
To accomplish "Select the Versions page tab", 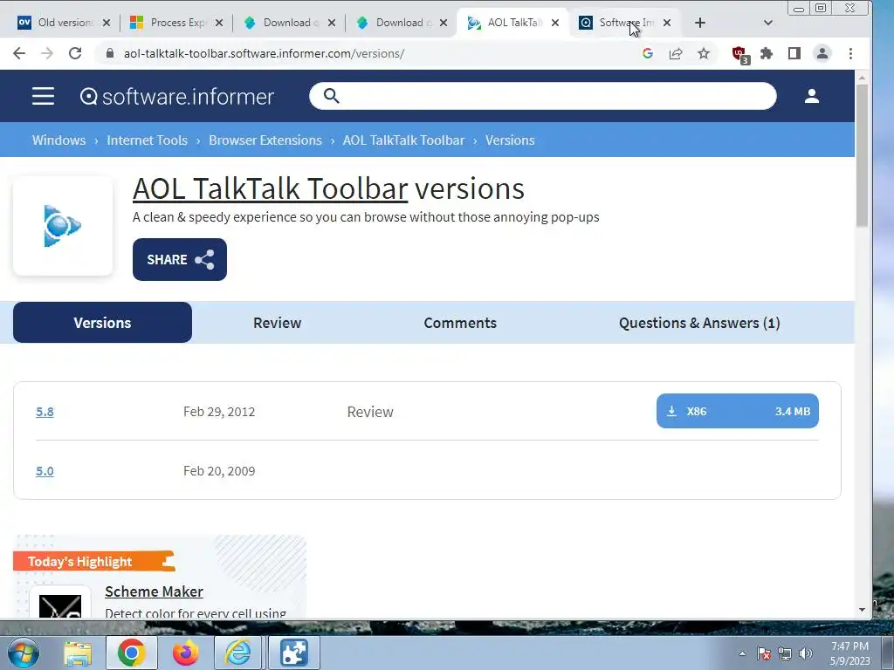I will coord(103,323).
